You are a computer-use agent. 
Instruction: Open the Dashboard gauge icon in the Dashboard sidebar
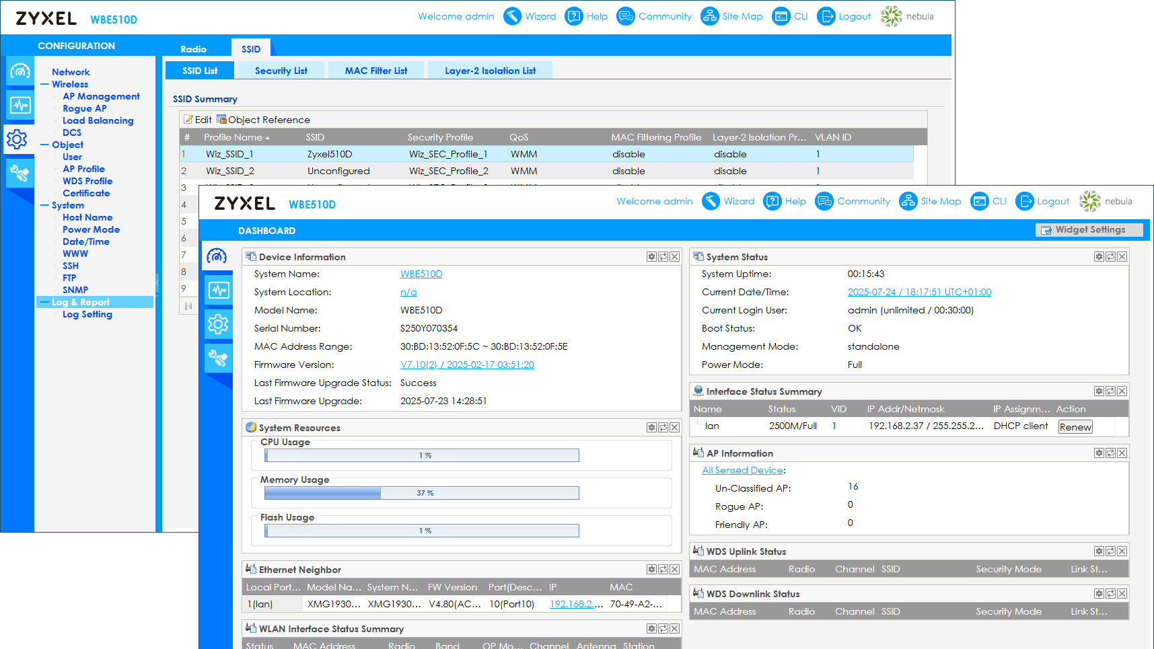click(x=217, y=256)
